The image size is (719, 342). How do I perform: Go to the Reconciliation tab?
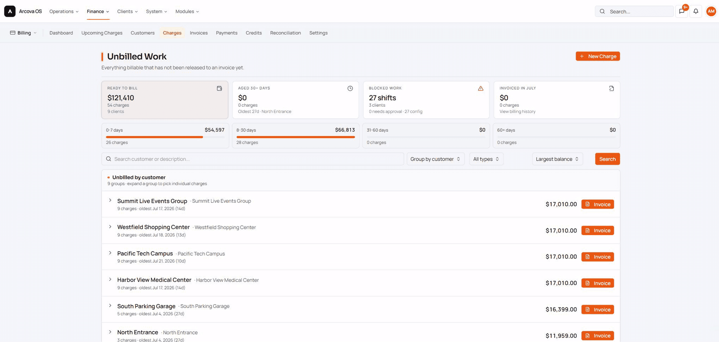coord(285,33)
